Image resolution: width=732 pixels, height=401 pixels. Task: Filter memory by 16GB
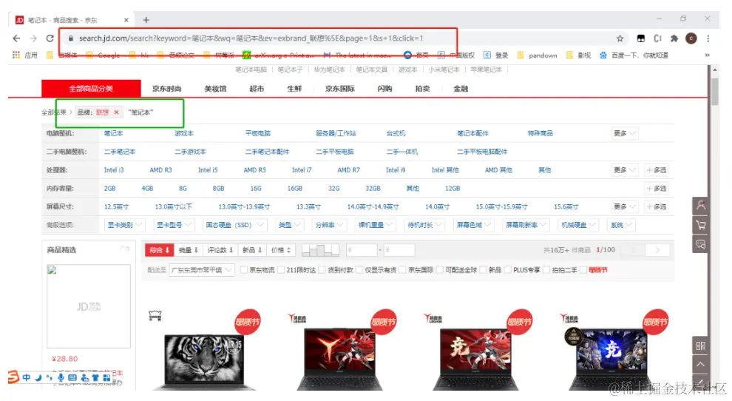(294, 189)
